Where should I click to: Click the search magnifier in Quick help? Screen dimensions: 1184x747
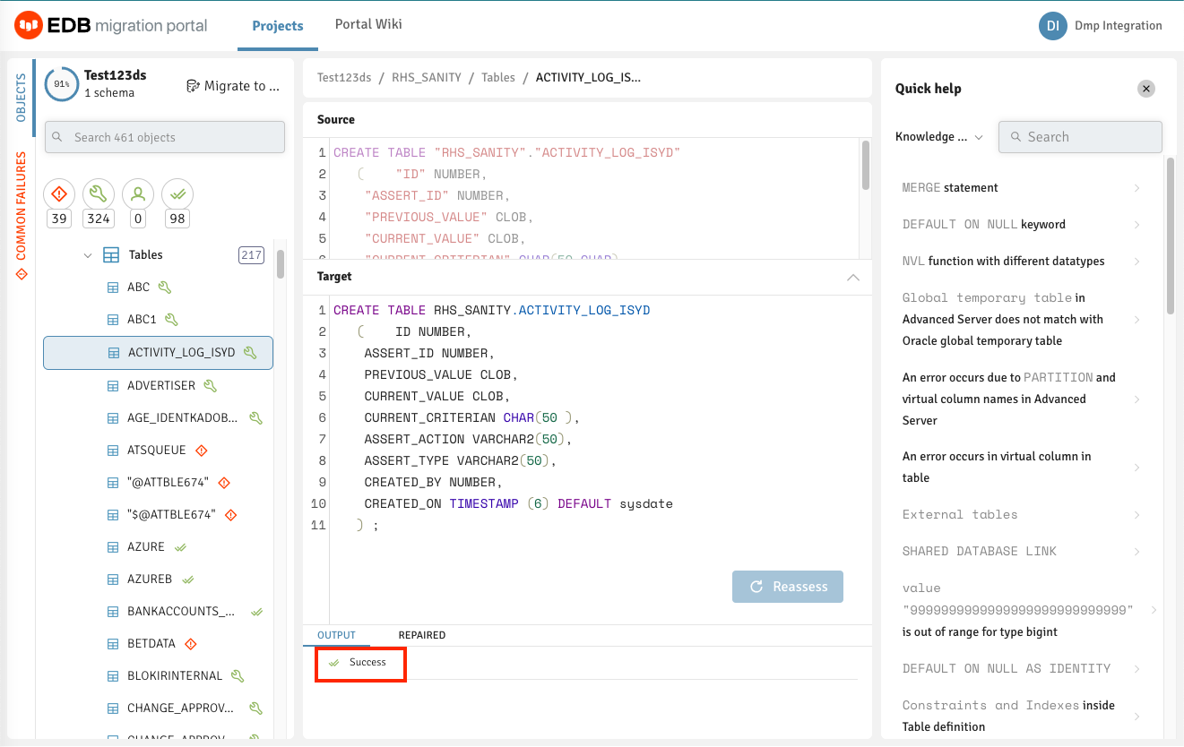tap(1016, 137)
